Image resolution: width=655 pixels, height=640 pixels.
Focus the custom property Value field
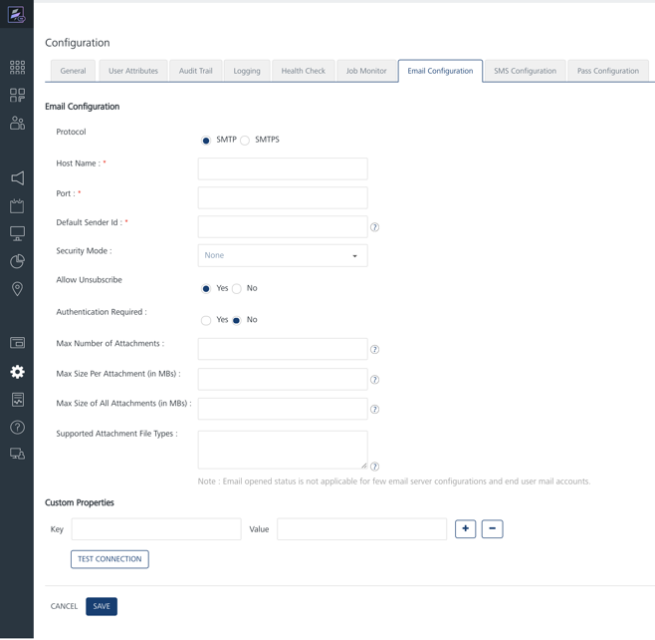coord(361,529)
